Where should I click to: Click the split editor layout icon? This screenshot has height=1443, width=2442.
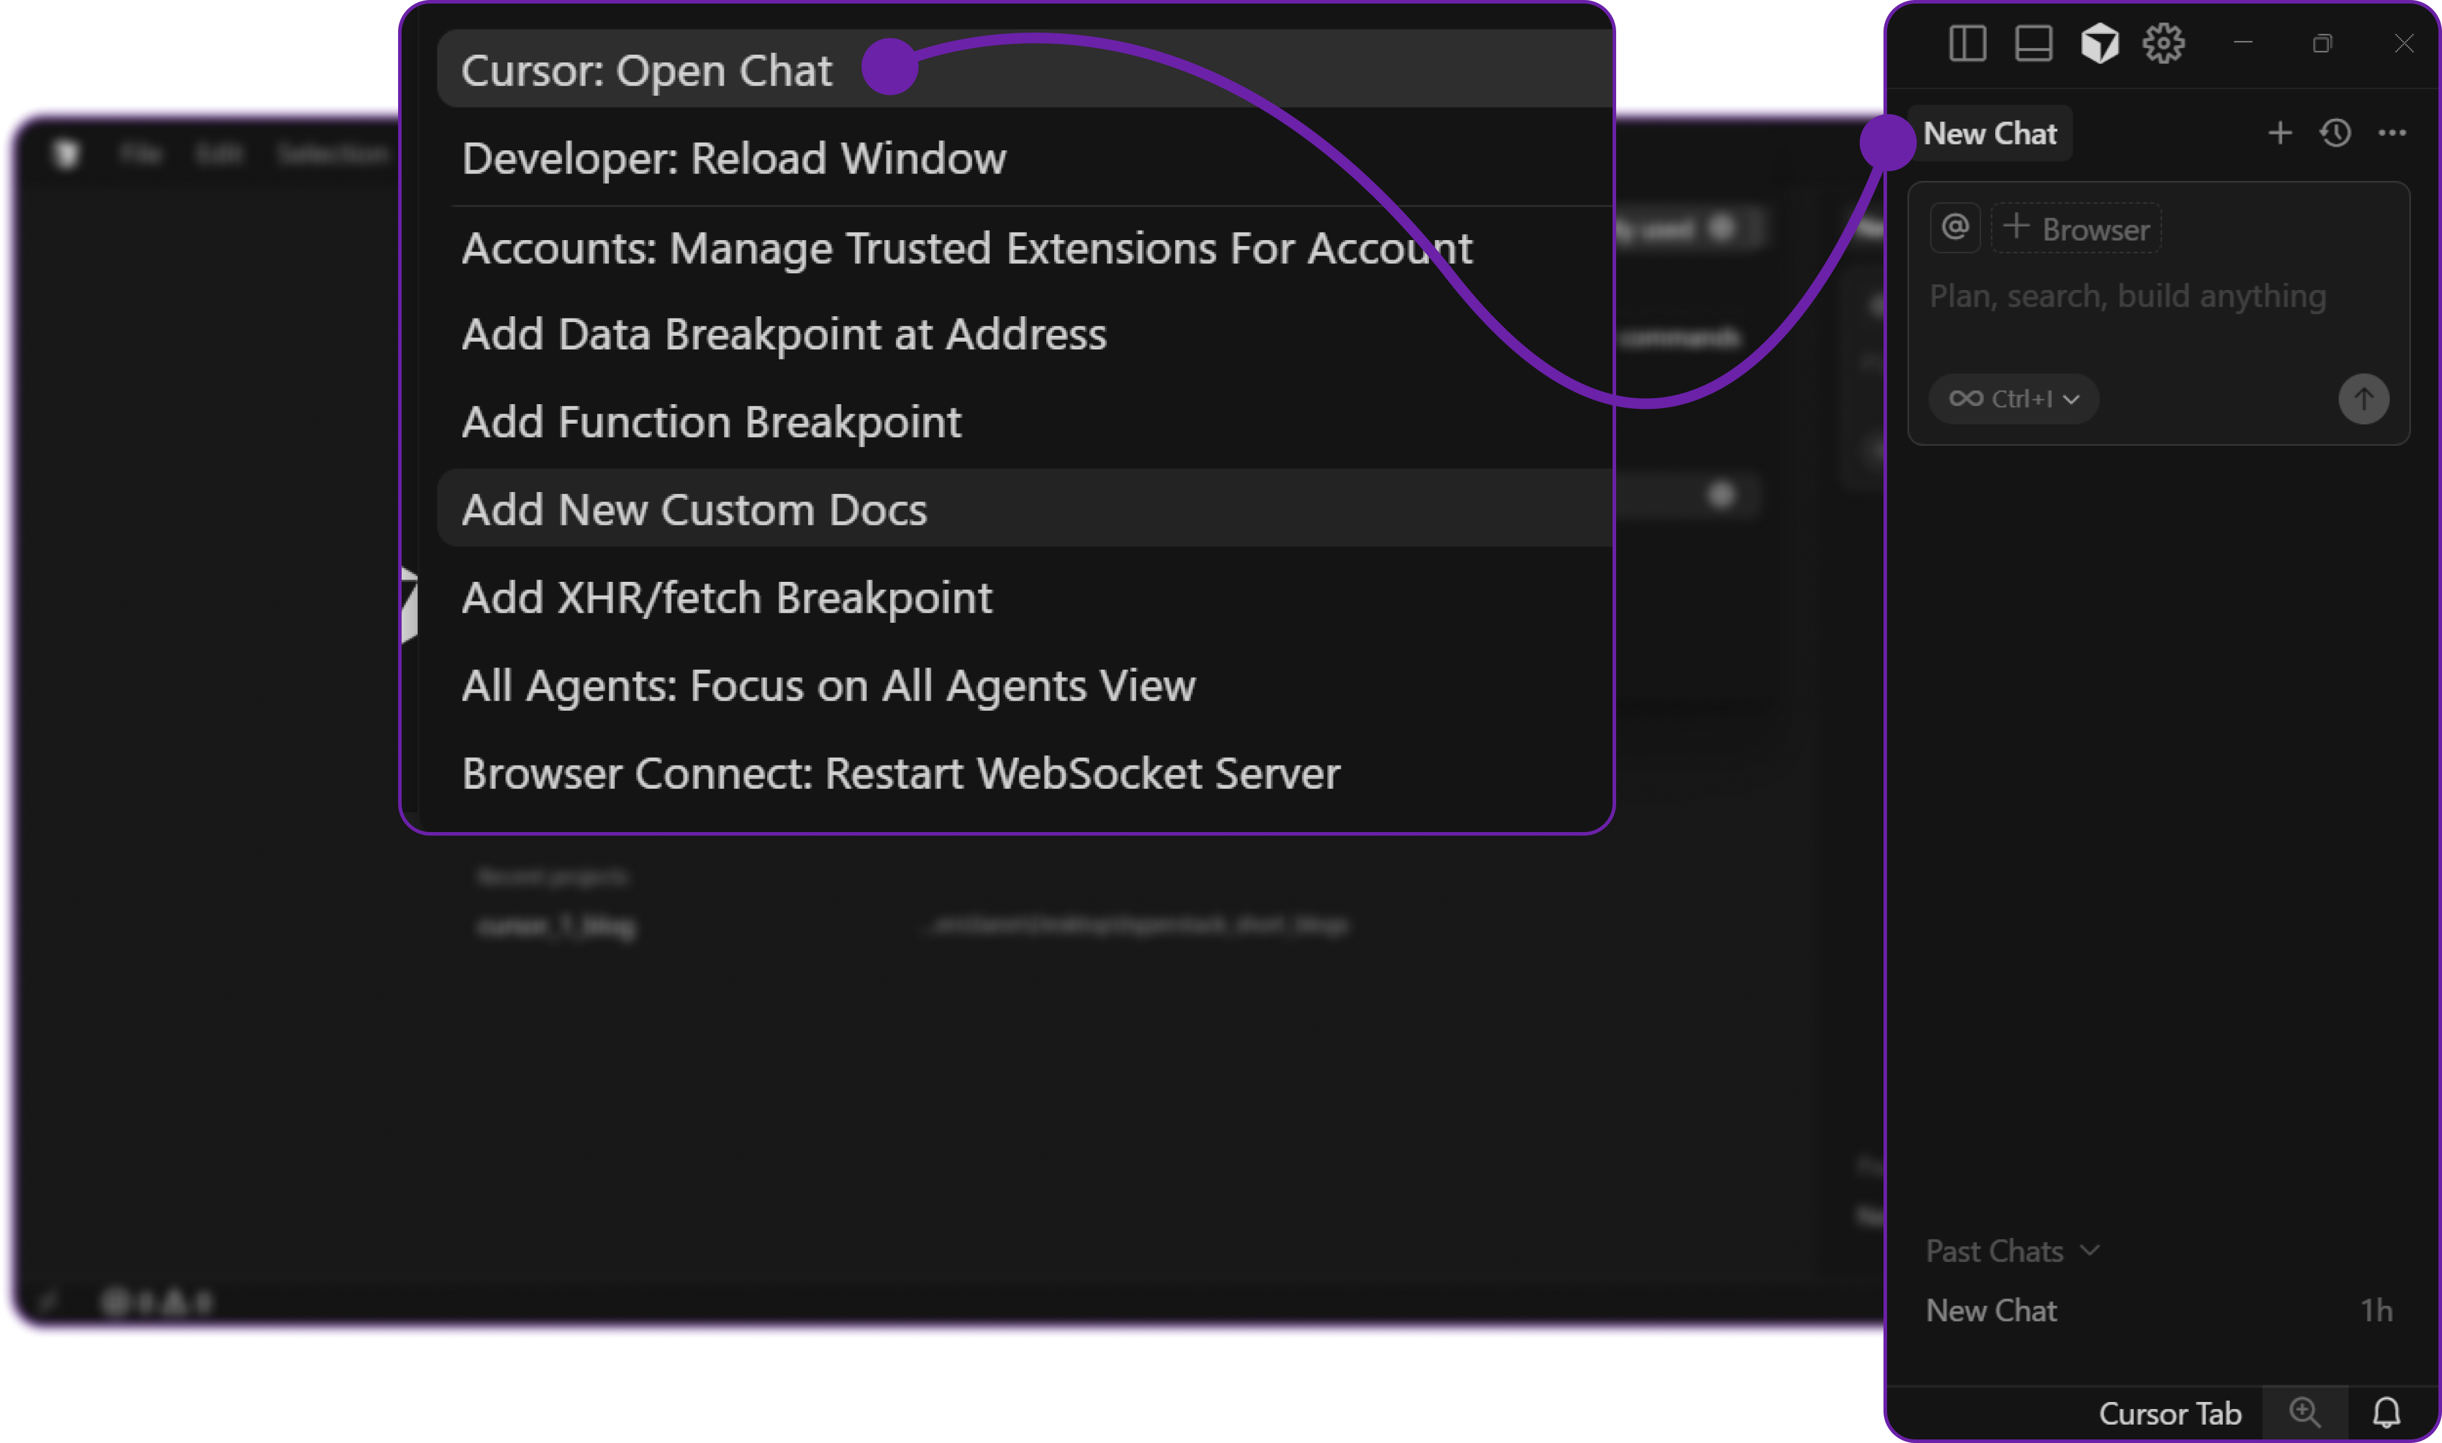(x=1967, y=44)
